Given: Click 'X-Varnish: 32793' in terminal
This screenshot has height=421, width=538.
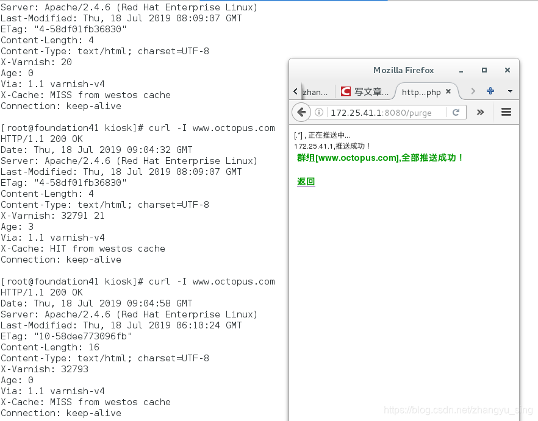Looking at the screenshot, I should (x=45, y=369).
